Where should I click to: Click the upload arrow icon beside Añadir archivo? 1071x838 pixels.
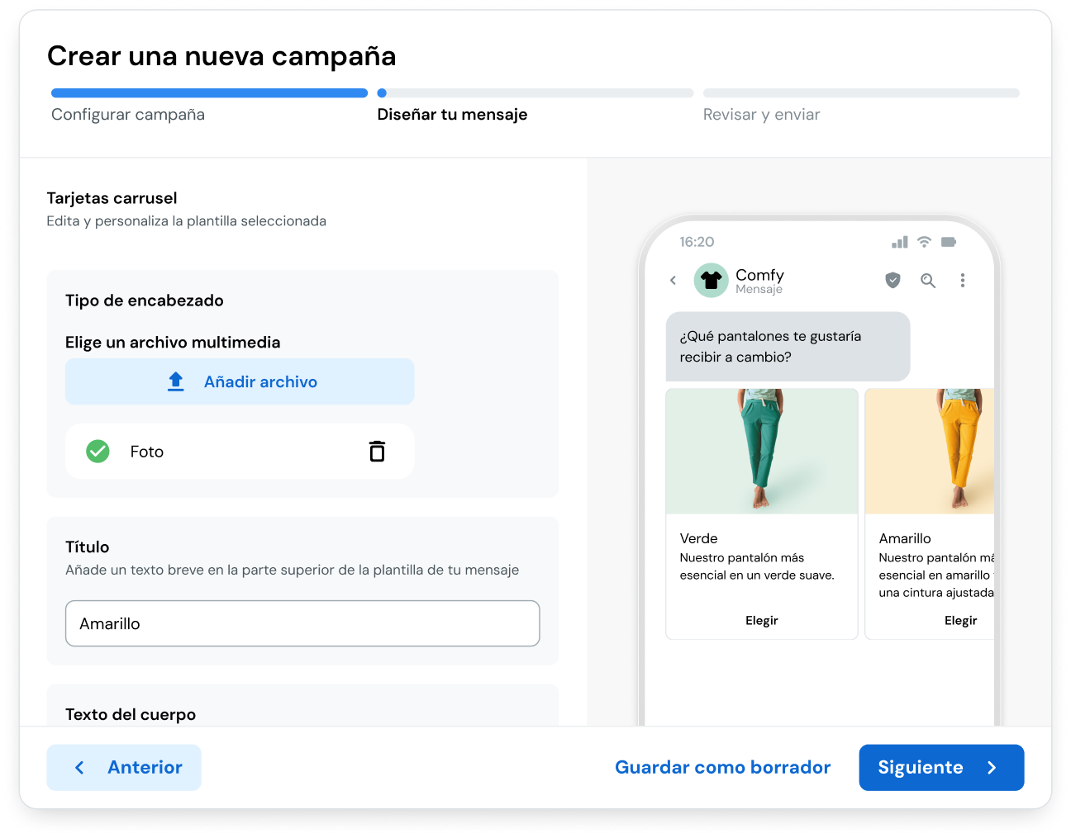click(176, 381)
